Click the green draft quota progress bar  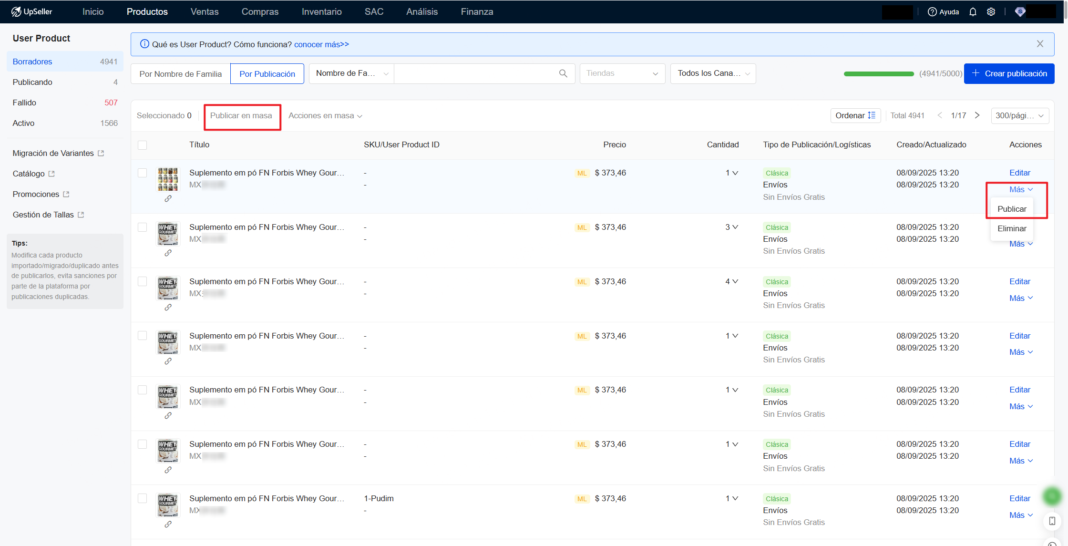879,74
